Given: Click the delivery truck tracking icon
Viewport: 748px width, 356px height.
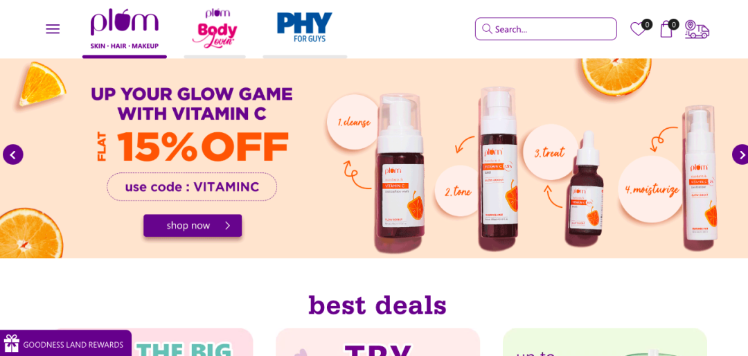Looking at the screenshot, I should pos(697,29).
